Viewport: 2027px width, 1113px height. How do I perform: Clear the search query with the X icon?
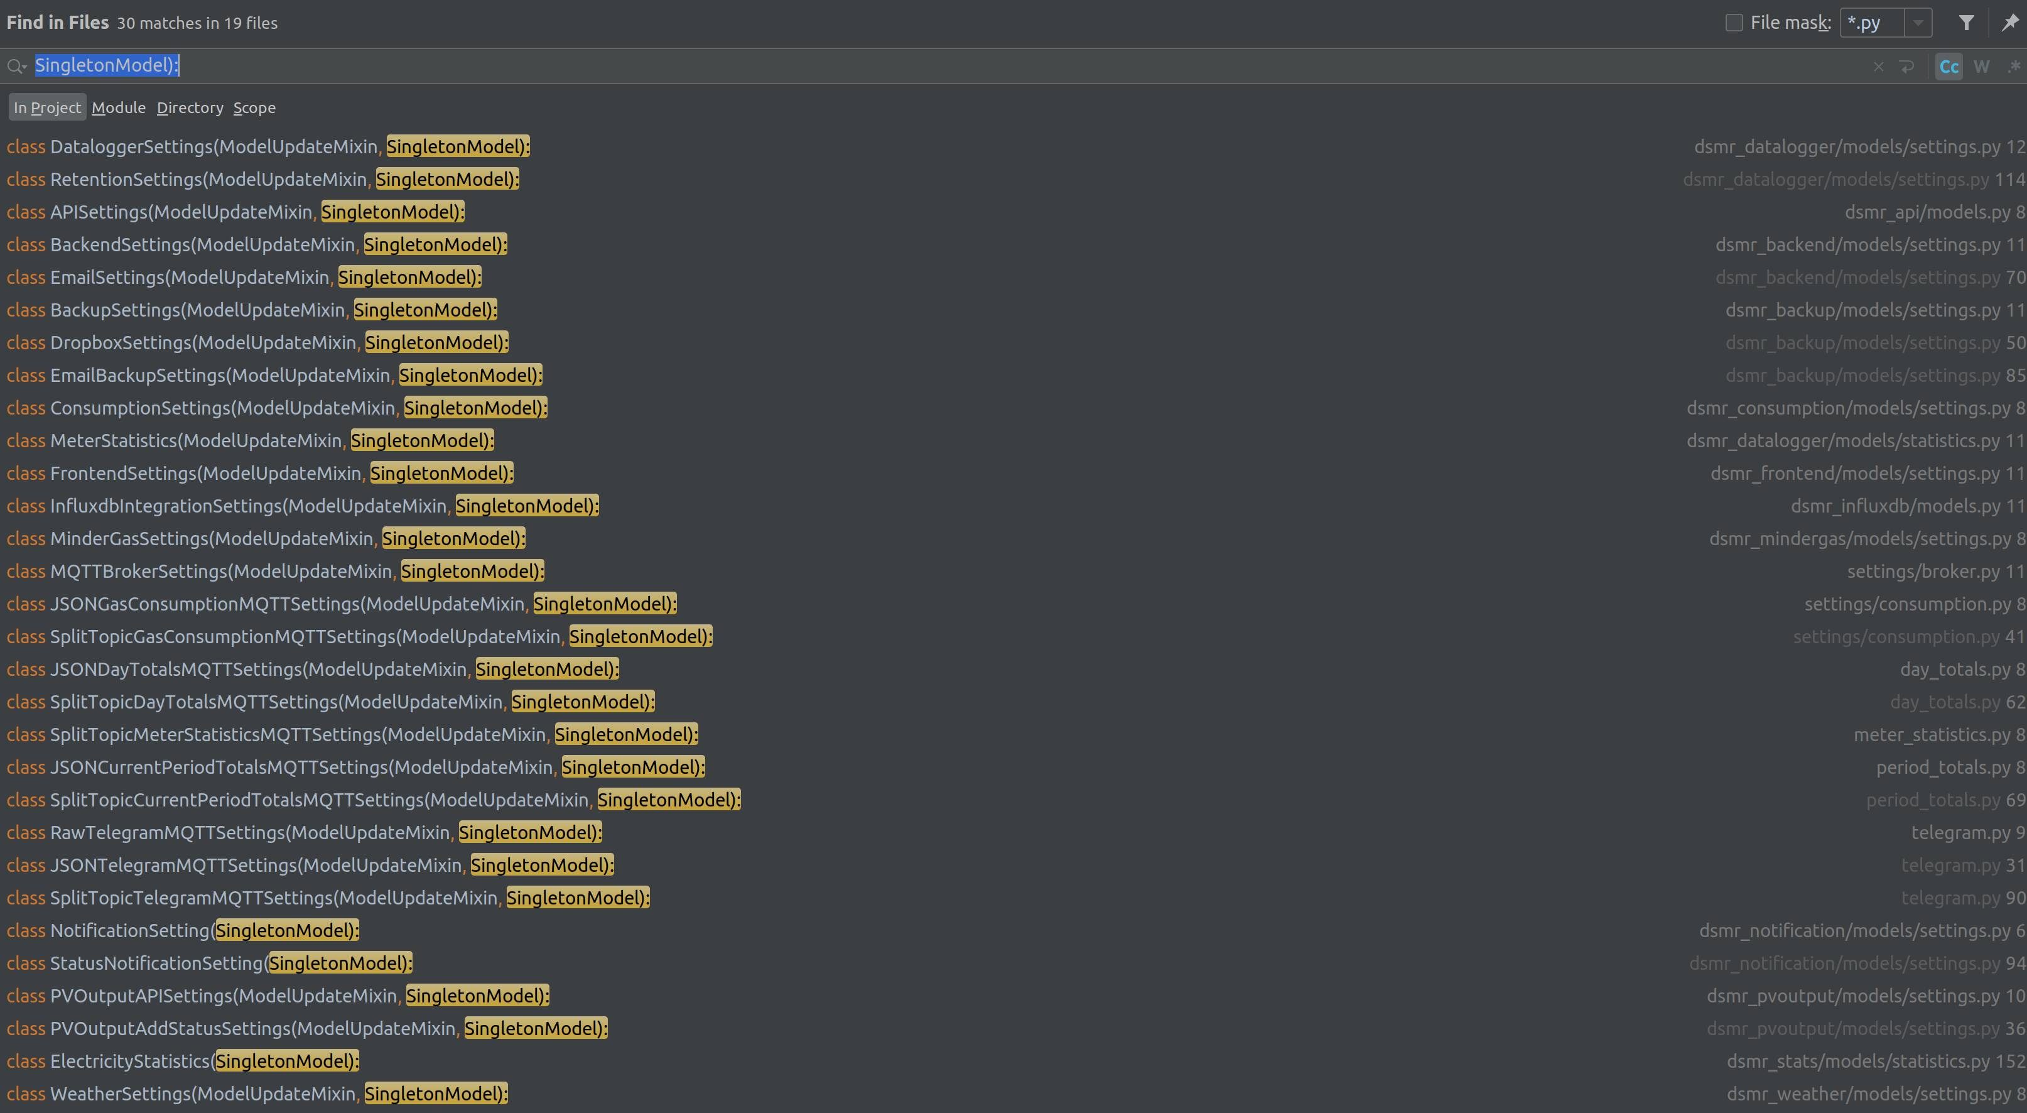pos(1879,66)
